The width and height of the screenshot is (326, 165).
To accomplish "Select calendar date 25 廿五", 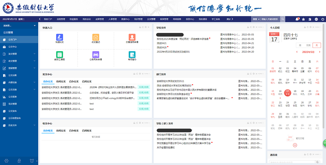I will coord(295,104).
